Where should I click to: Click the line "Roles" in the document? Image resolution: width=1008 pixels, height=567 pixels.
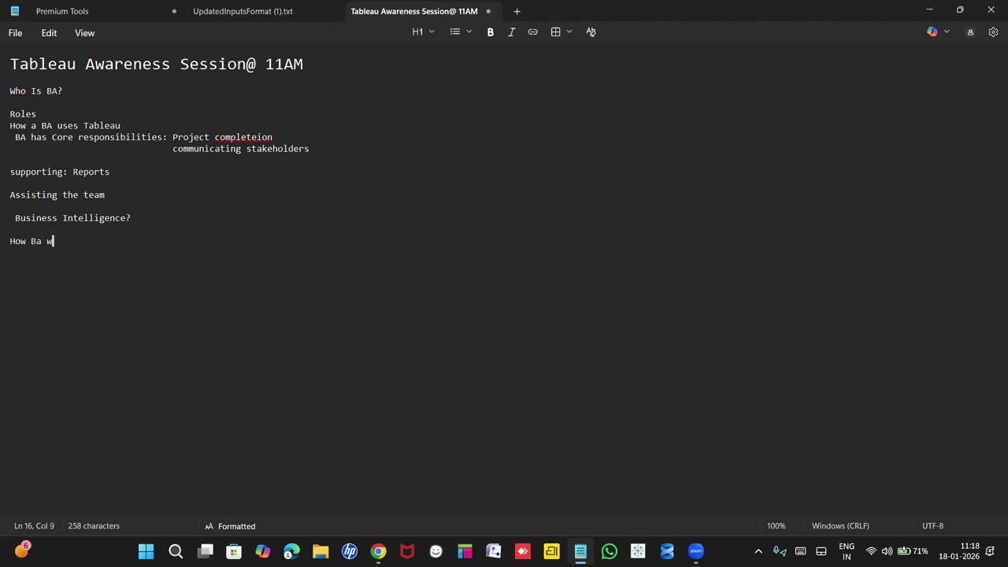(23, 114)
